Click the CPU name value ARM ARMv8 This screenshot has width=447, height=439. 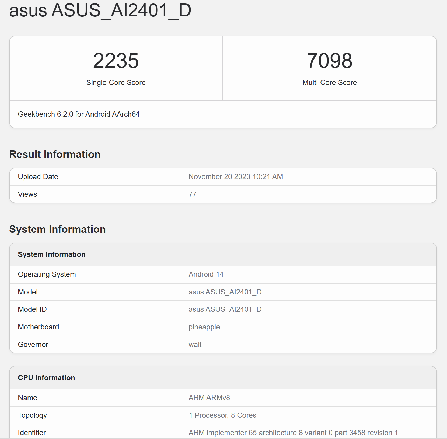pos(209,398)
